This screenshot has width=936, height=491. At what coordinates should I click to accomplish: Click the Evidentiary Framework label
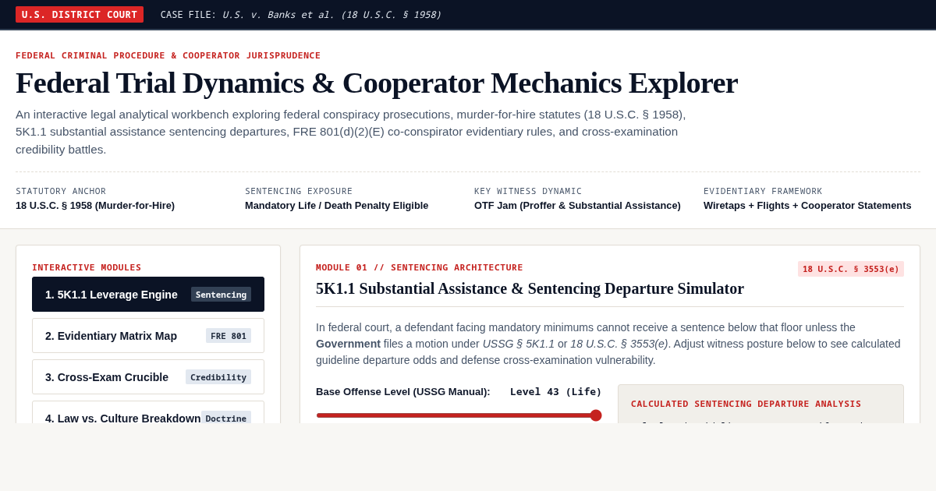[x=763, y=191]
